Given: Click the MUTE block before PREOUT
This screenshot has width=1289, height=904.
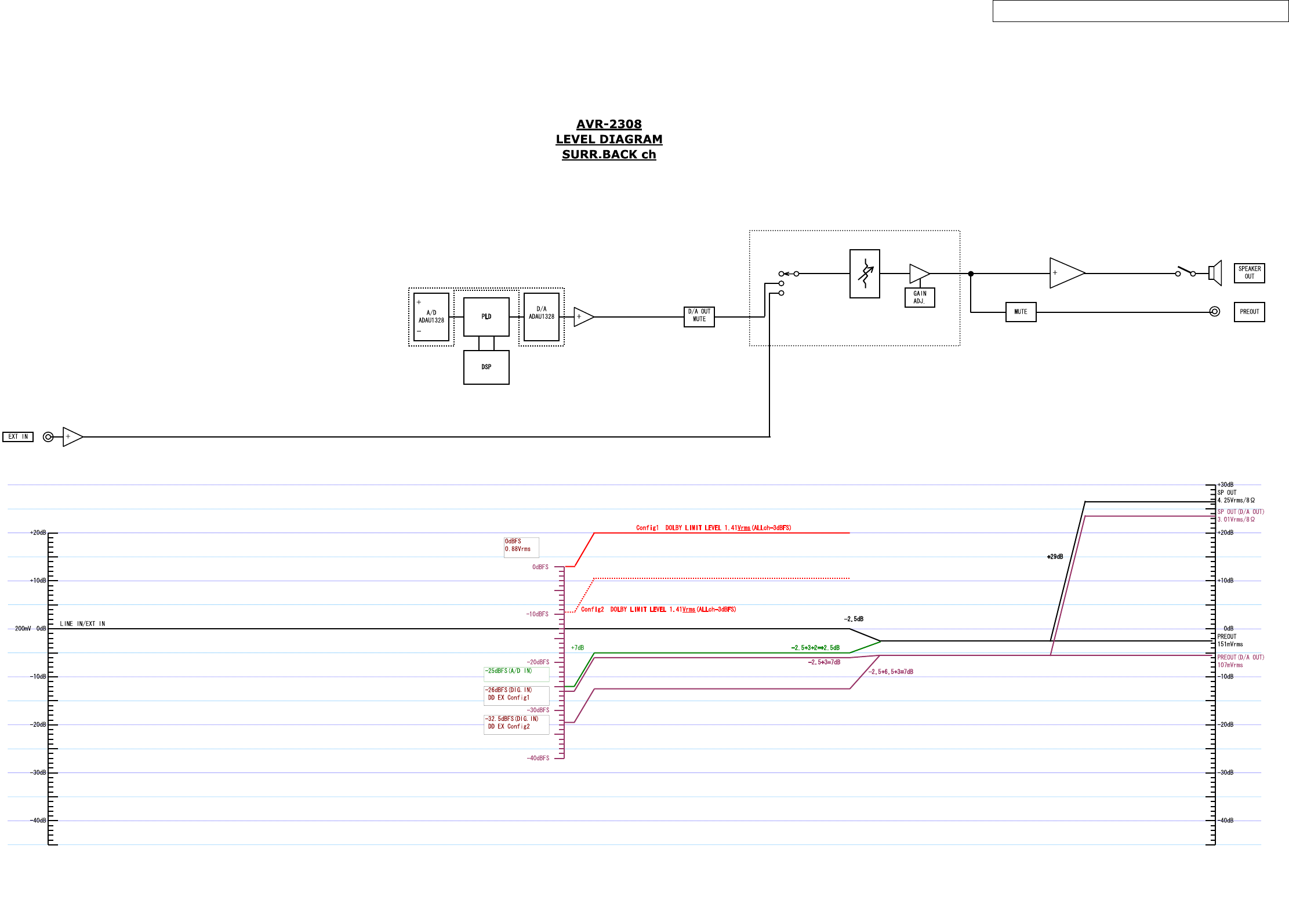Looking at the screenshot, I should click(1021, 312).
